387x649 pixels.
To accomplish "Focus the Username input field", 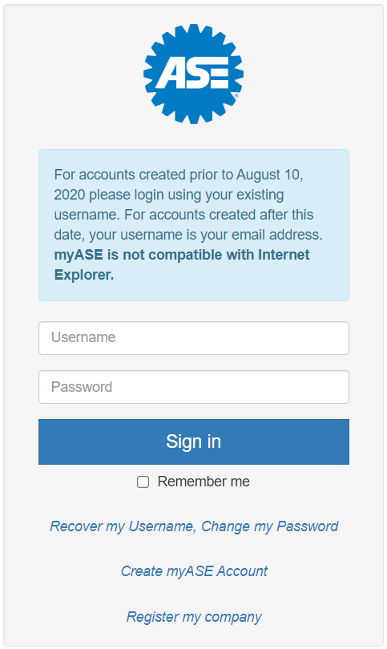I will 194,338.
